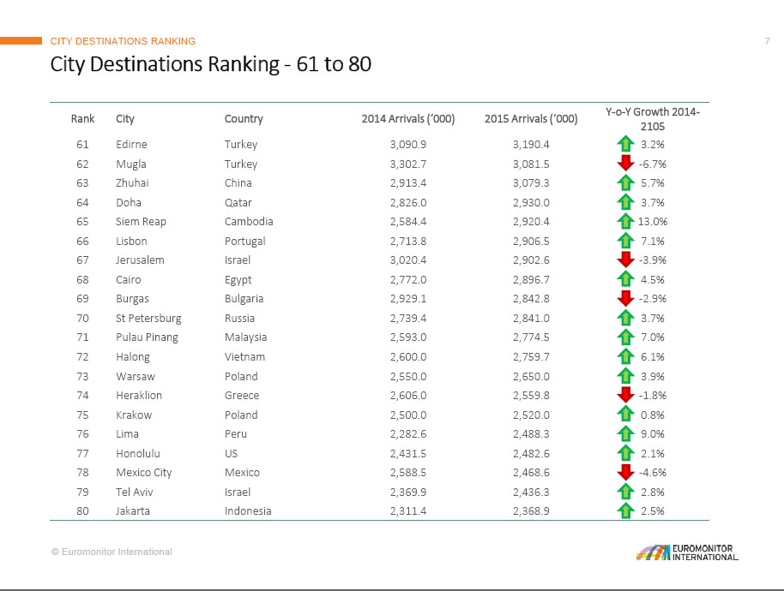Click the 2015 Arrivals ('000) column header

point(530,119)
